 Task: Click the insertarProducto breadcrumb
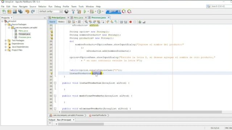click(99, 115)
